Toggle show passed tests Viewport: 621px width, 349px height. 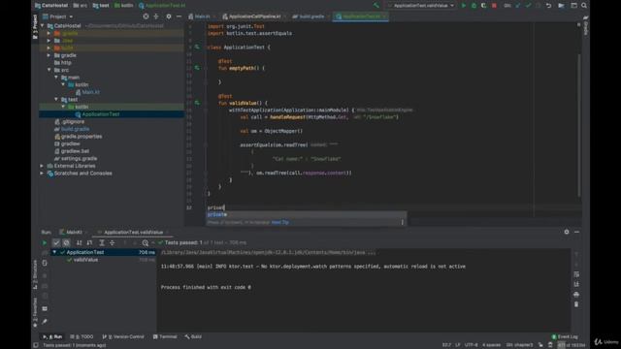pyautogui.click(x=56, y=242)
